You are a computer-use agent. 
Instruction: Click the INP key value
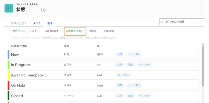pos(99,65)
